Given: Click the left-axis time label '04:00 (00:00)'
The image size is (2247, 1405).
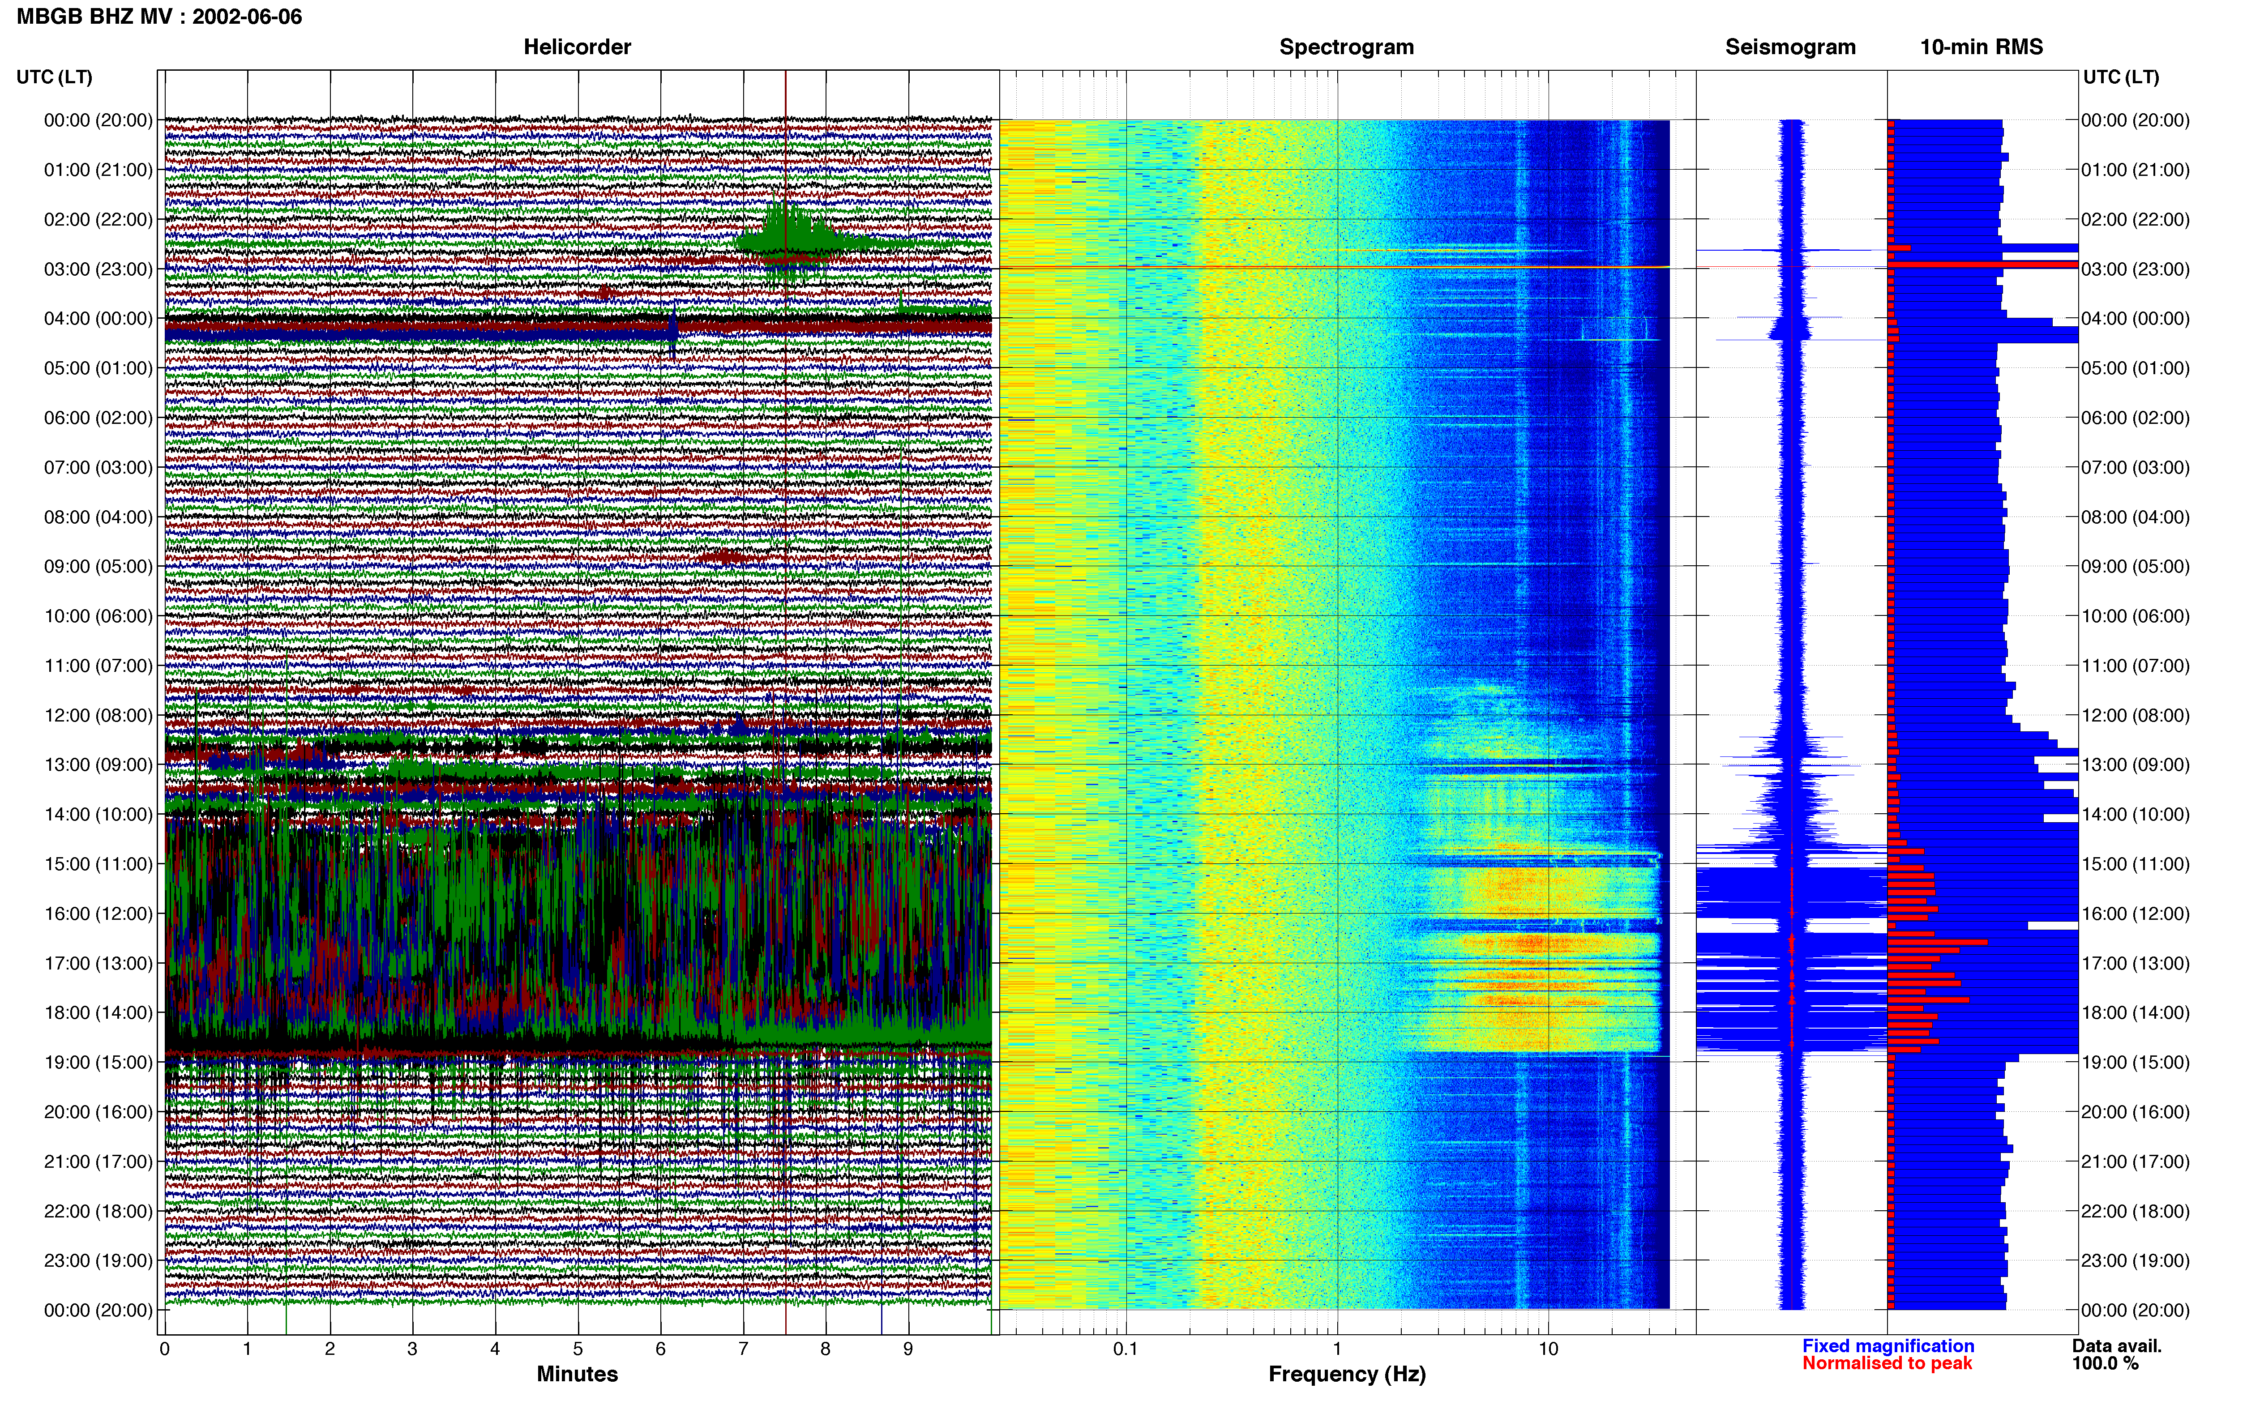Looking at the screenshot, I should pyautogui.click(x=98, y=318).
